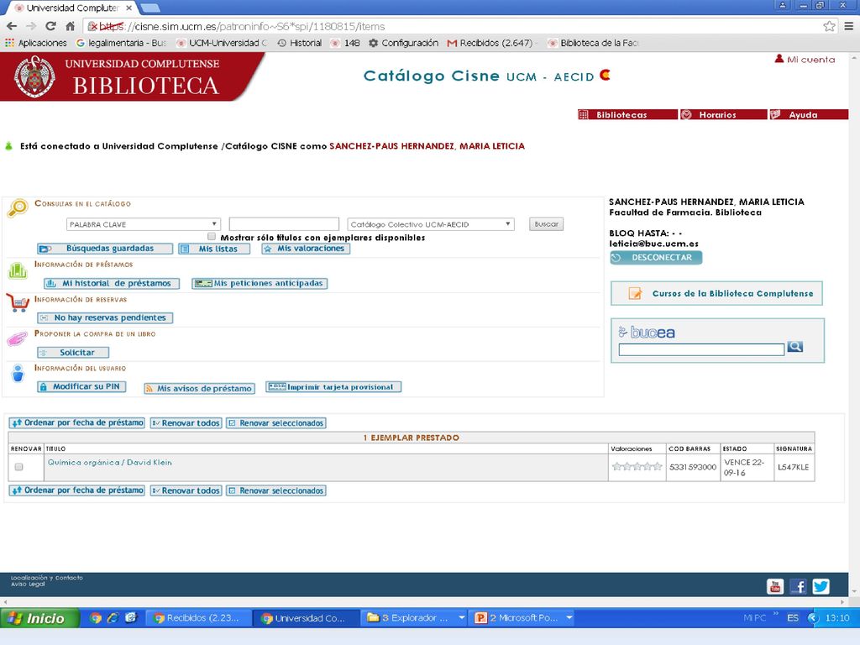The image size is (860, 645).
Task: Click the Mi cuenta user icon
Action: pyautogui.click(x=779, y=59)
